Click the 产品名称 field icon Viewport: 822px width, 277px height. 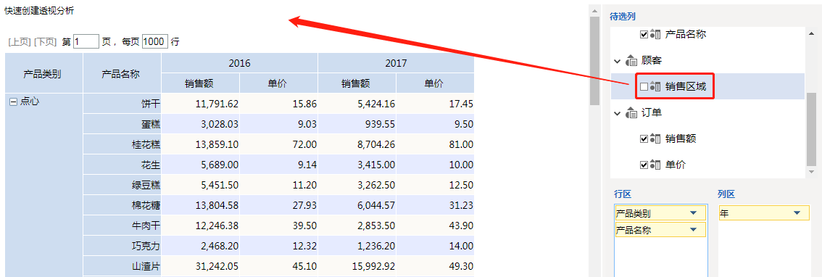(655, 34)
